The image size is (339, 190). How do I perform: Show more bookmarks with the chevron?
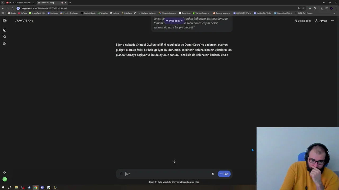(x=334, y=13)
